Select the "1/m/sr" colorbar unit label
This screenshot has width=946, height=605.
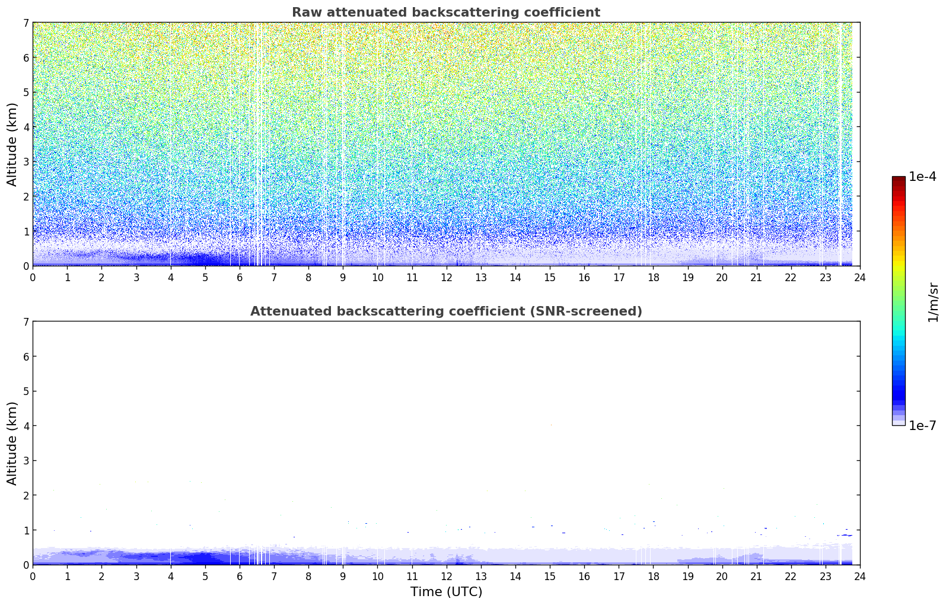(x=933, y=301)
